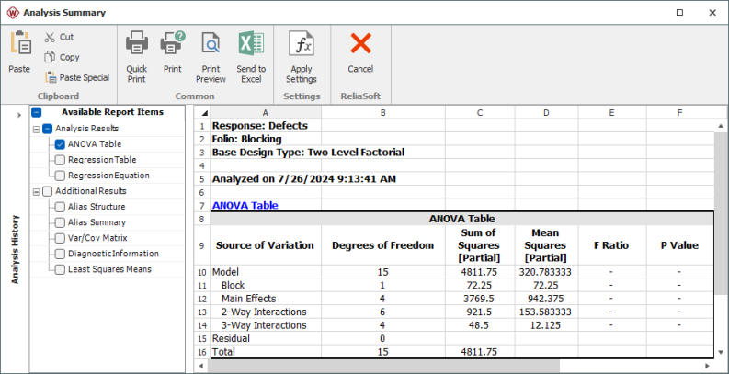Open Print Preview
The image size is (729, 374).
211,44
